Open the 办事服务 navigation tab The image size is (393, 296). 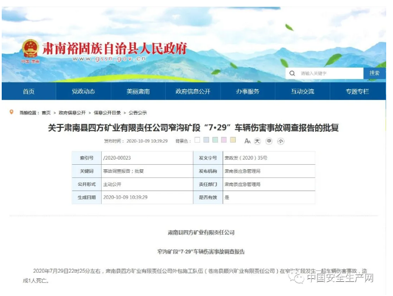click(x=248, y=91)
